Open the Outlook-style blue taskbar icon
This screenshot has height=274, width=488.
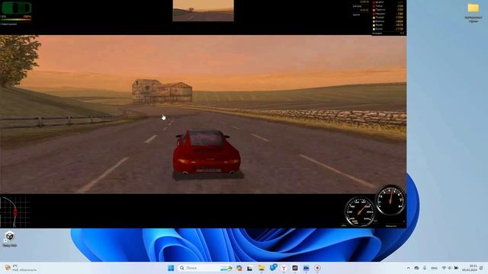point(273,267)
